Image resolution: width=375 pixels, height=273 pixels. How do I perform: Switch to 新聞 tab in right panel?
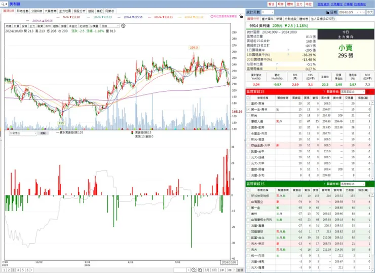point(279,19)
